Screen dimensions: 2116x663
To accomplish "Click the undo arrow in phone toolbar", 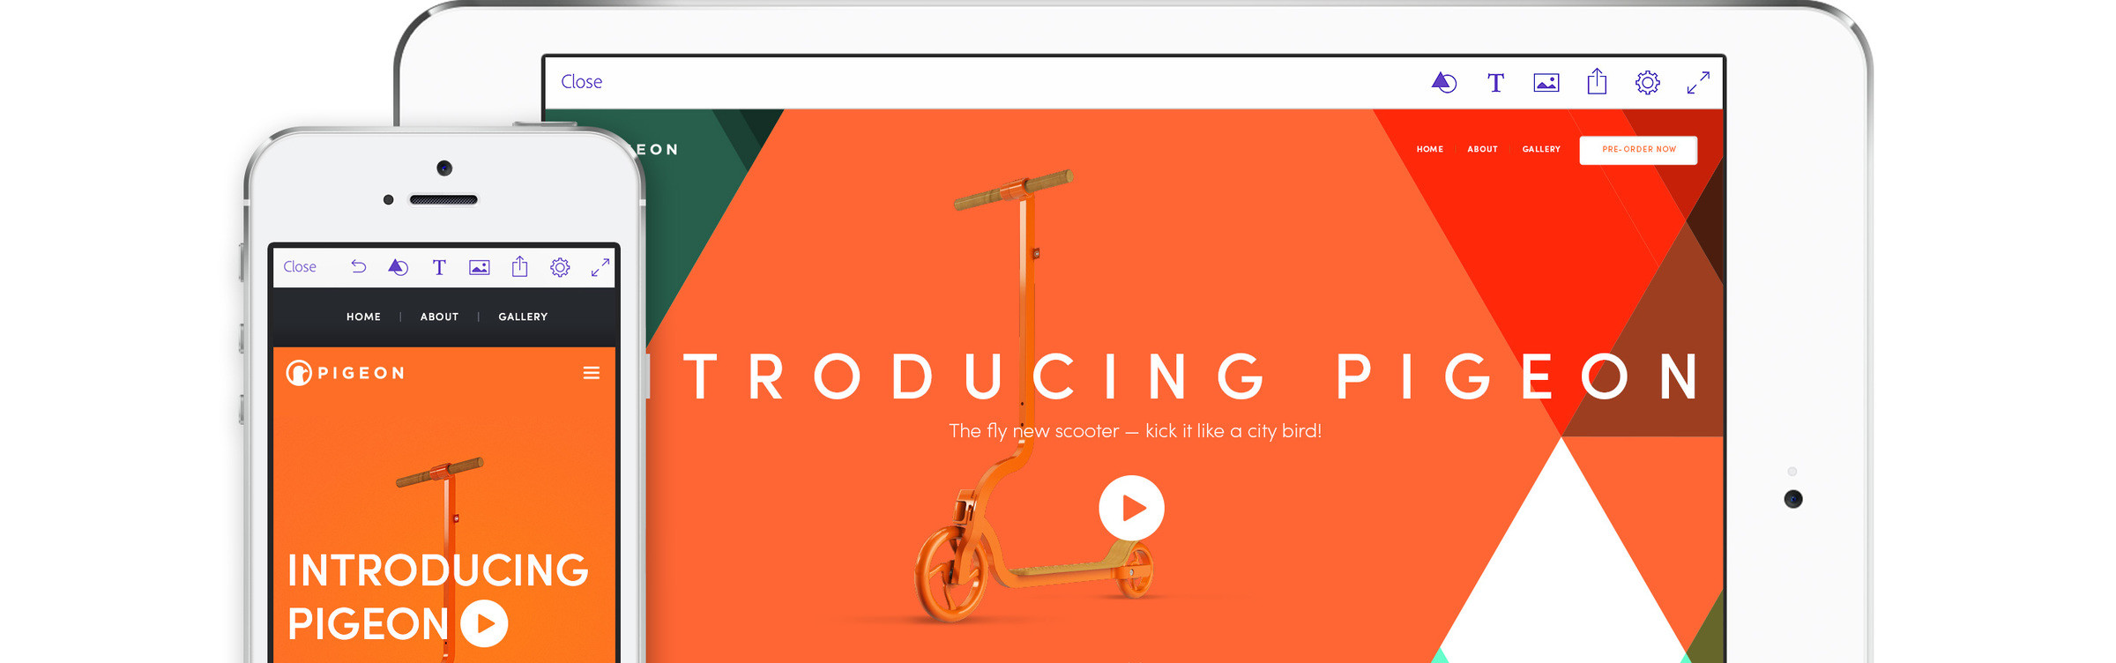I will (x=358, y=266).
